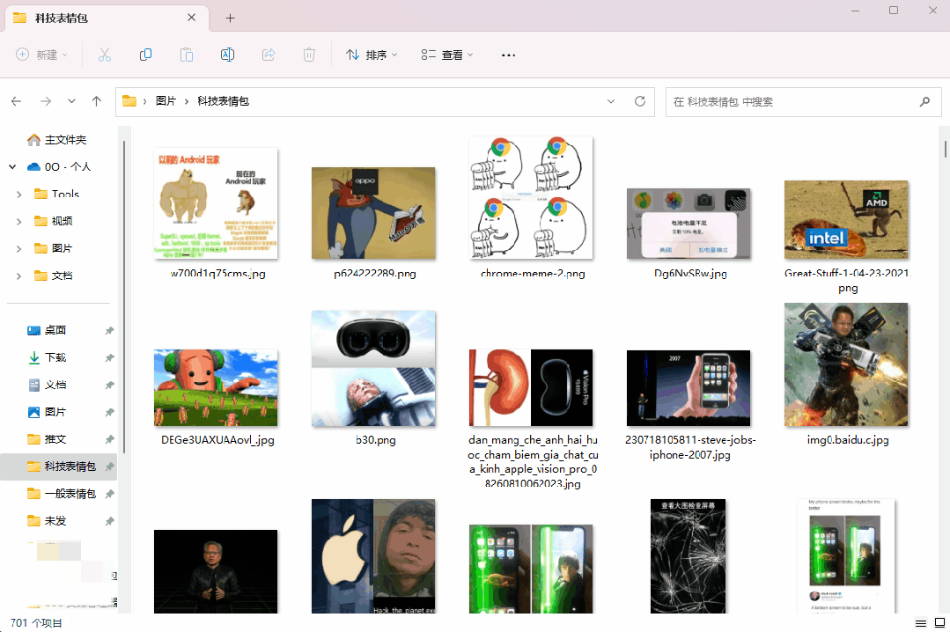This screenshot has height=632, width=950.
Task: Select steve-jobs-iphone-2007.jpg thumbnail
Action: pos(689,388)
